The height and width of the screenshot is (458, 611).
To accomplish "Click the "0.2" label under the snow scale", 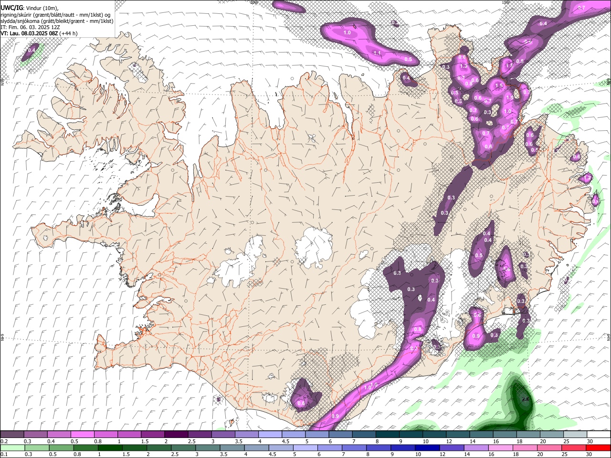I will 4,441.
